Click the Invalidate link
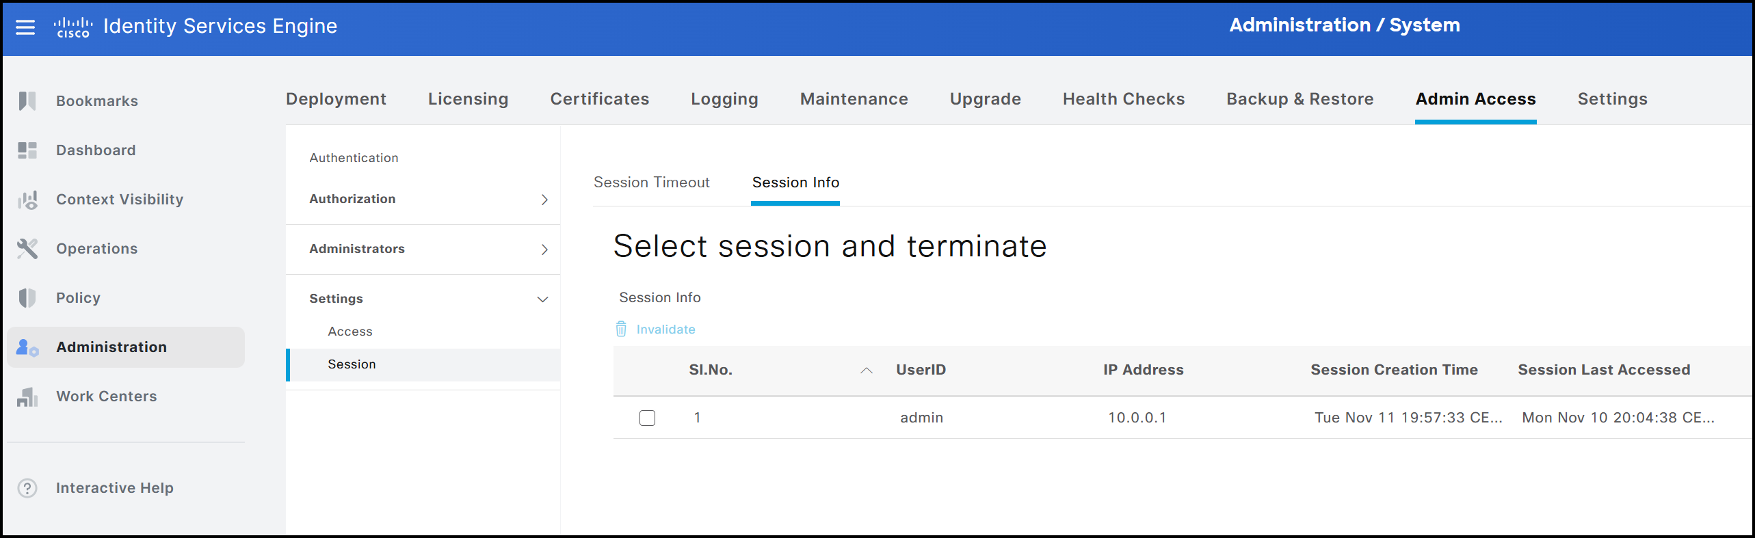Screen dimensions: 1755x538 [665, 329]
